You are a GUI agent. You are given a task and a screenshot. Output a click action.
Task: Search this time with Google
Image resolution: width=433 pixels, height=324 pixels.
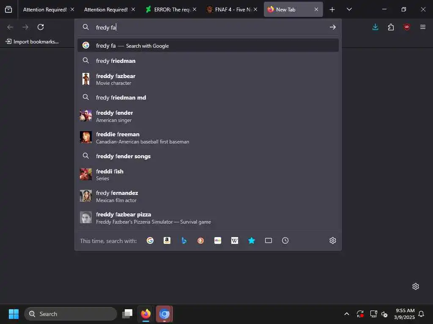(x=150, y=240)
